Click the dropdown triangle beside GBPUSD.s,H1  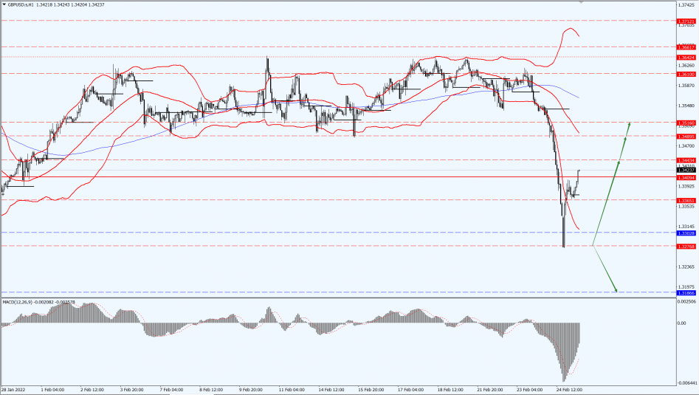[3, 4]
